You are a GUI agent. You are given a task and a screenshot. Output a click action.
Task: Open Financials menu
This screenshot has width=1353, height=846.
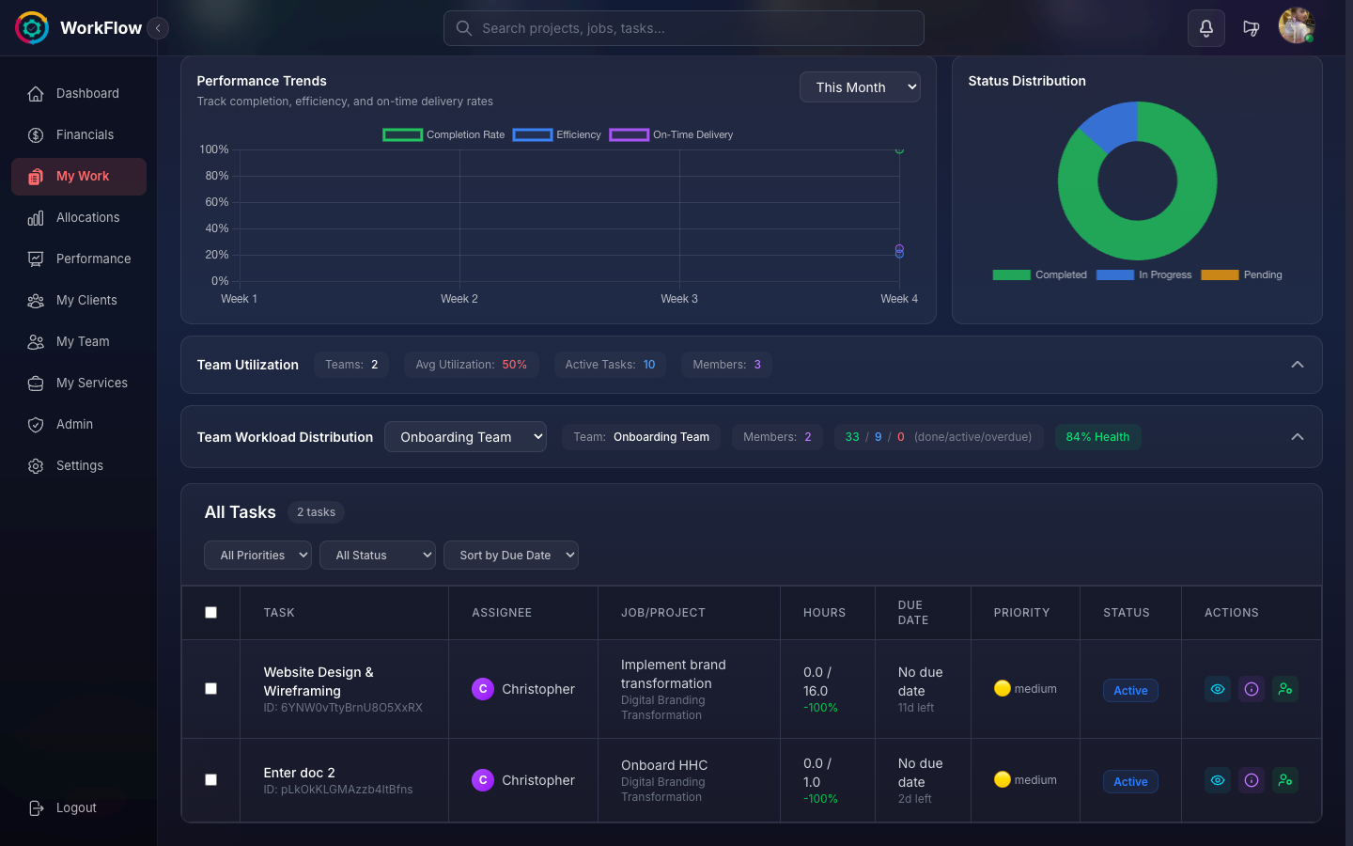[x=79, y=134]
